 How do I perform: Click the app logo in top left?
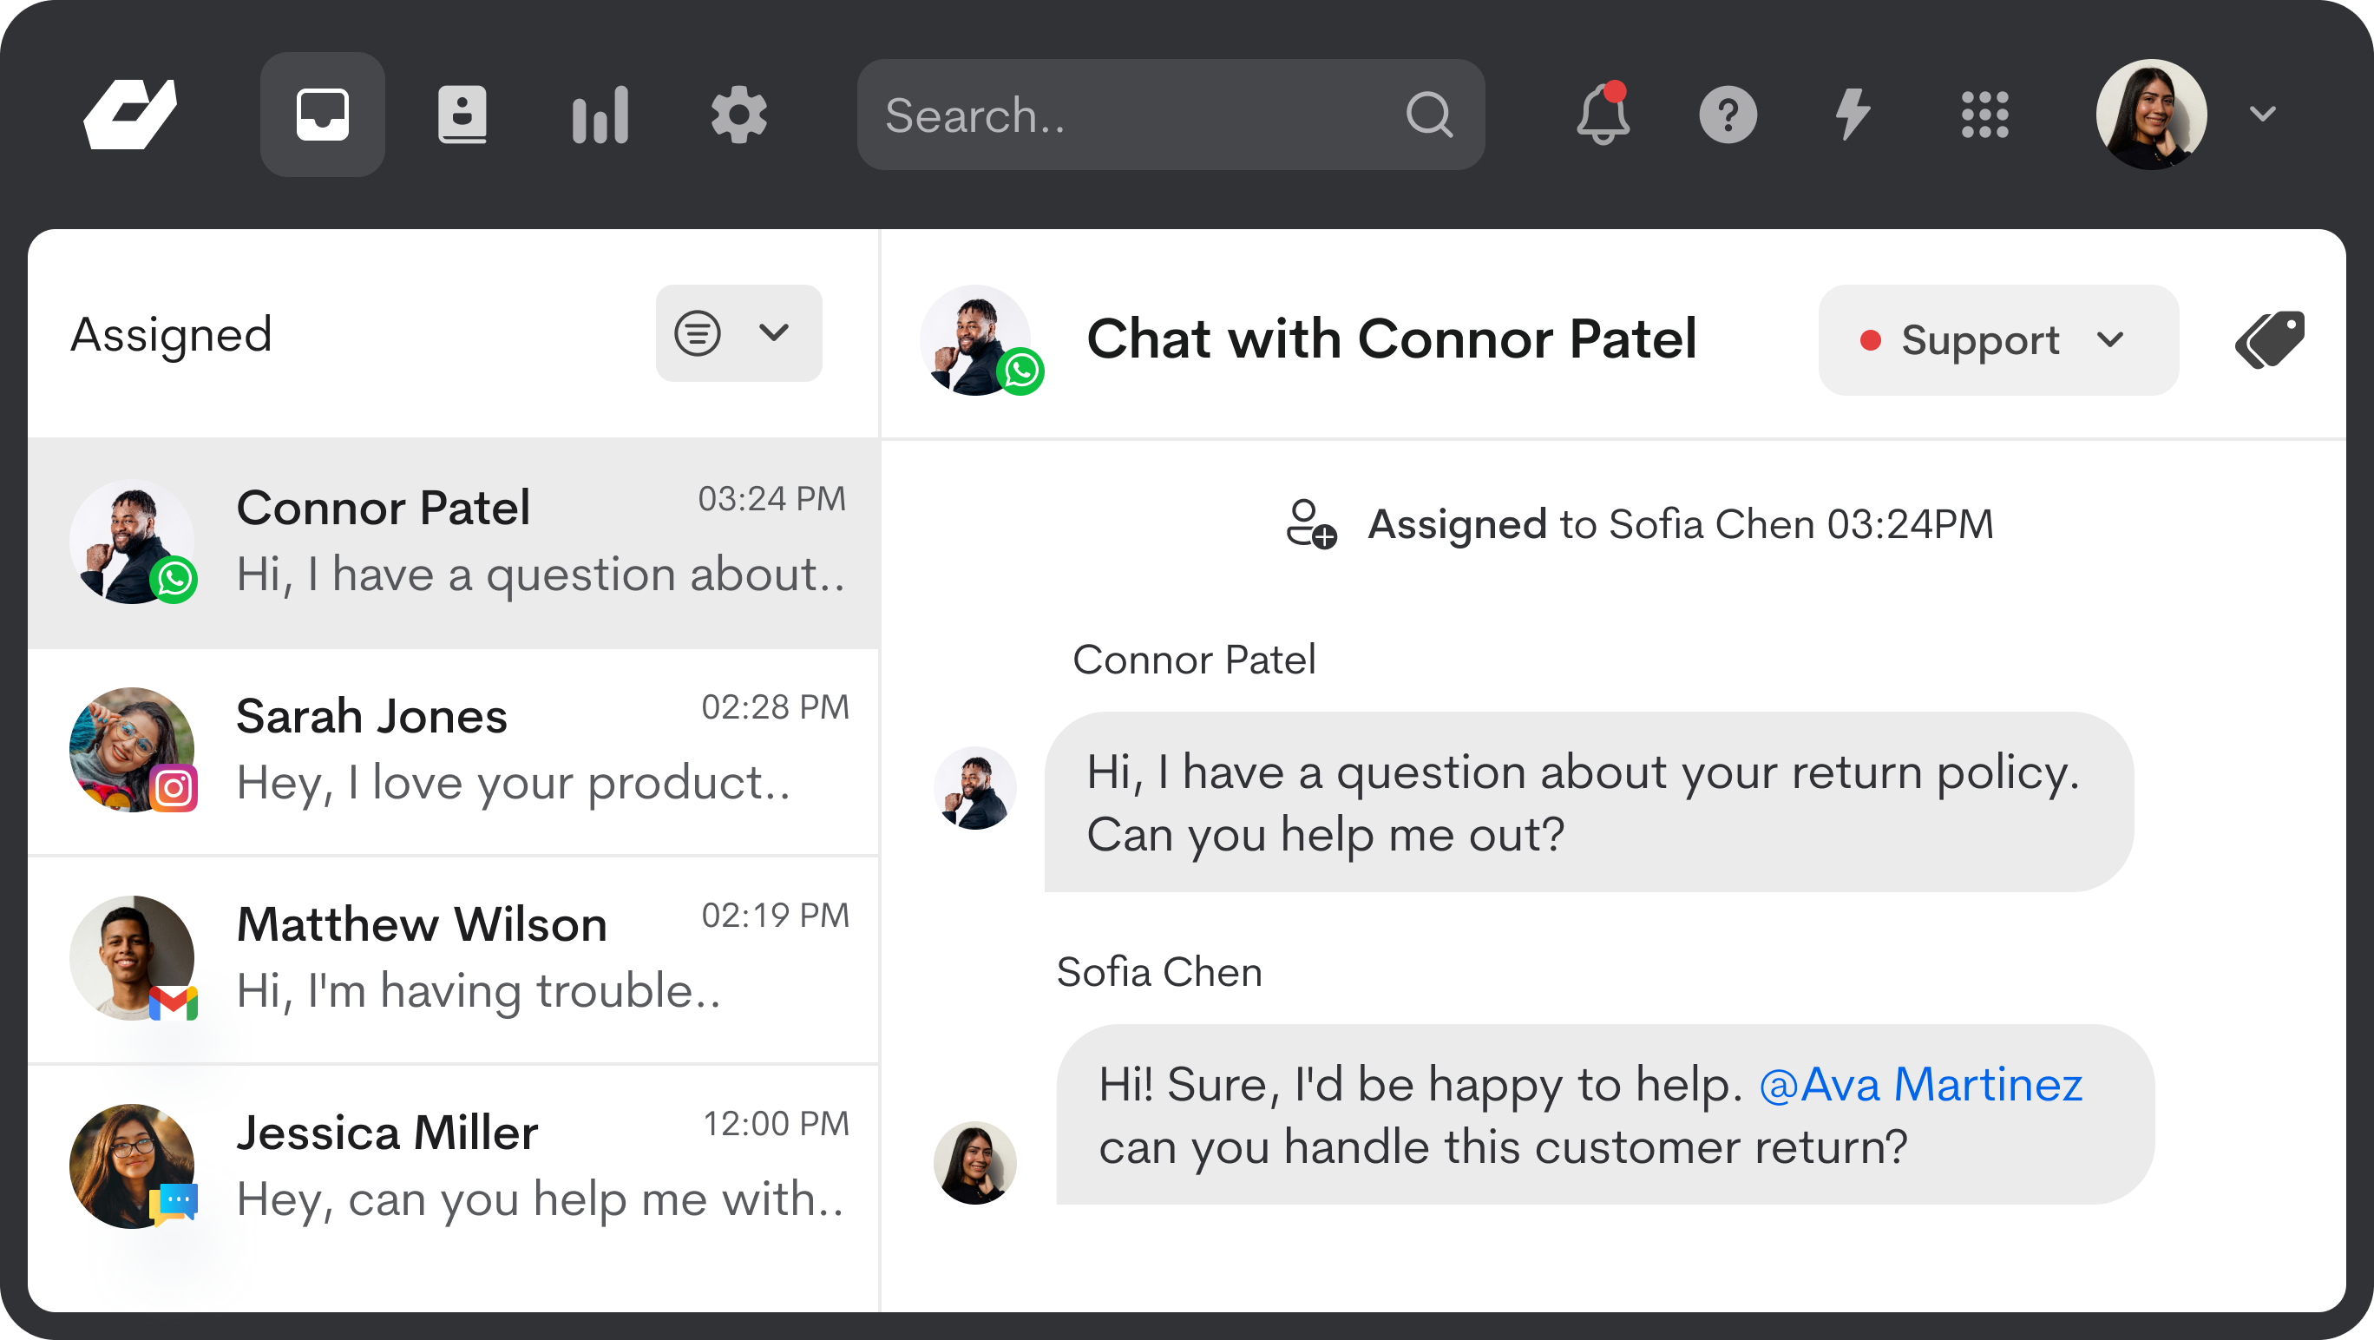[130, 115]
